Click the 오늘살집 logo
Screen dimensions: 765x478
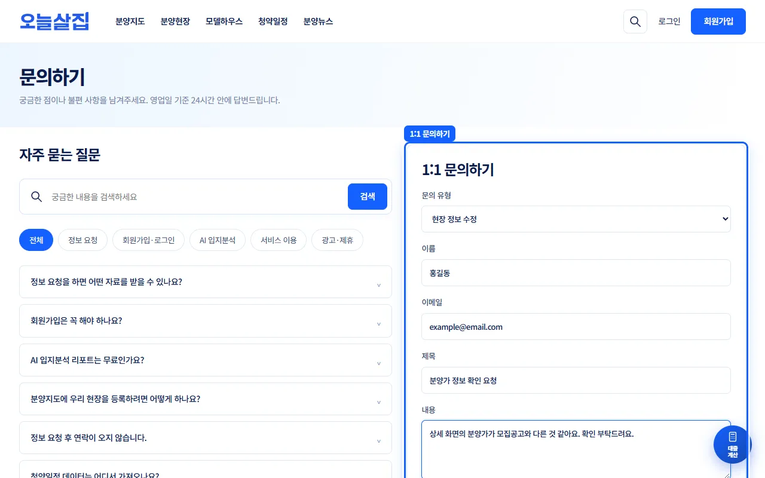pos(54,22)
